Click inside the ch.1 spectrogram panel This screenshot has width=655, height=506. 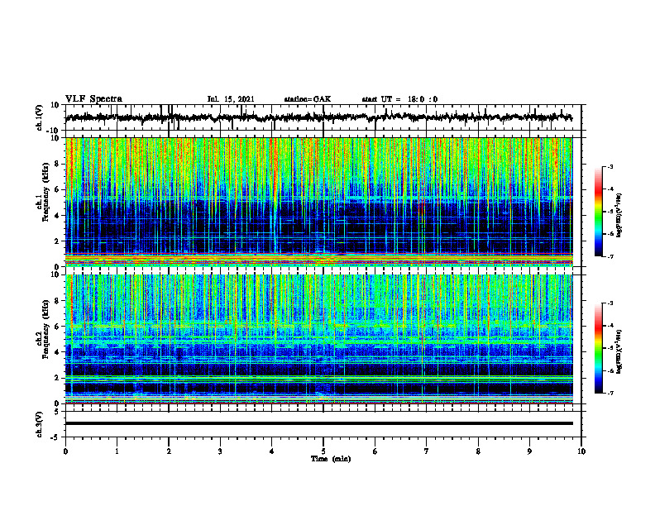coord(318,202)
